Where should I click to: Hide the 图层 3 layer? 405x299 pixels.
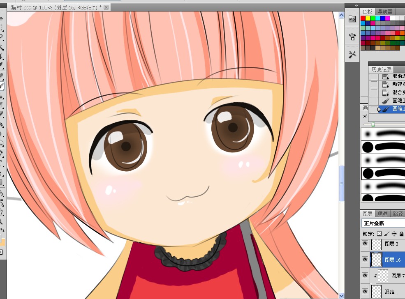(x=365, y=244)
